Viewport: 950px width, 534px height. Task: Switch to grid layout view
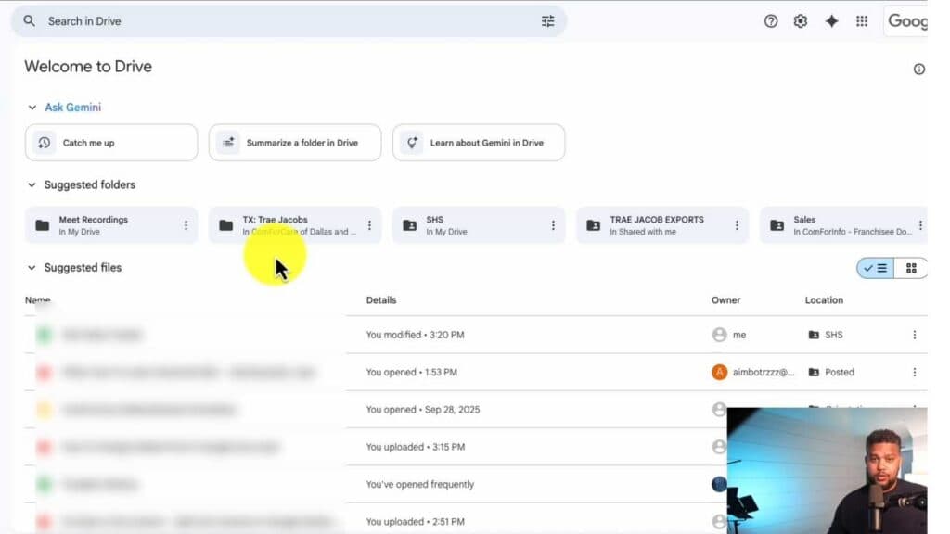coord(911,268)
